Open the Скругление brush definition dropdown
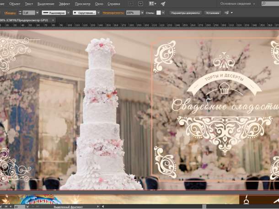 pyautogui.click(x=98, y=13)
